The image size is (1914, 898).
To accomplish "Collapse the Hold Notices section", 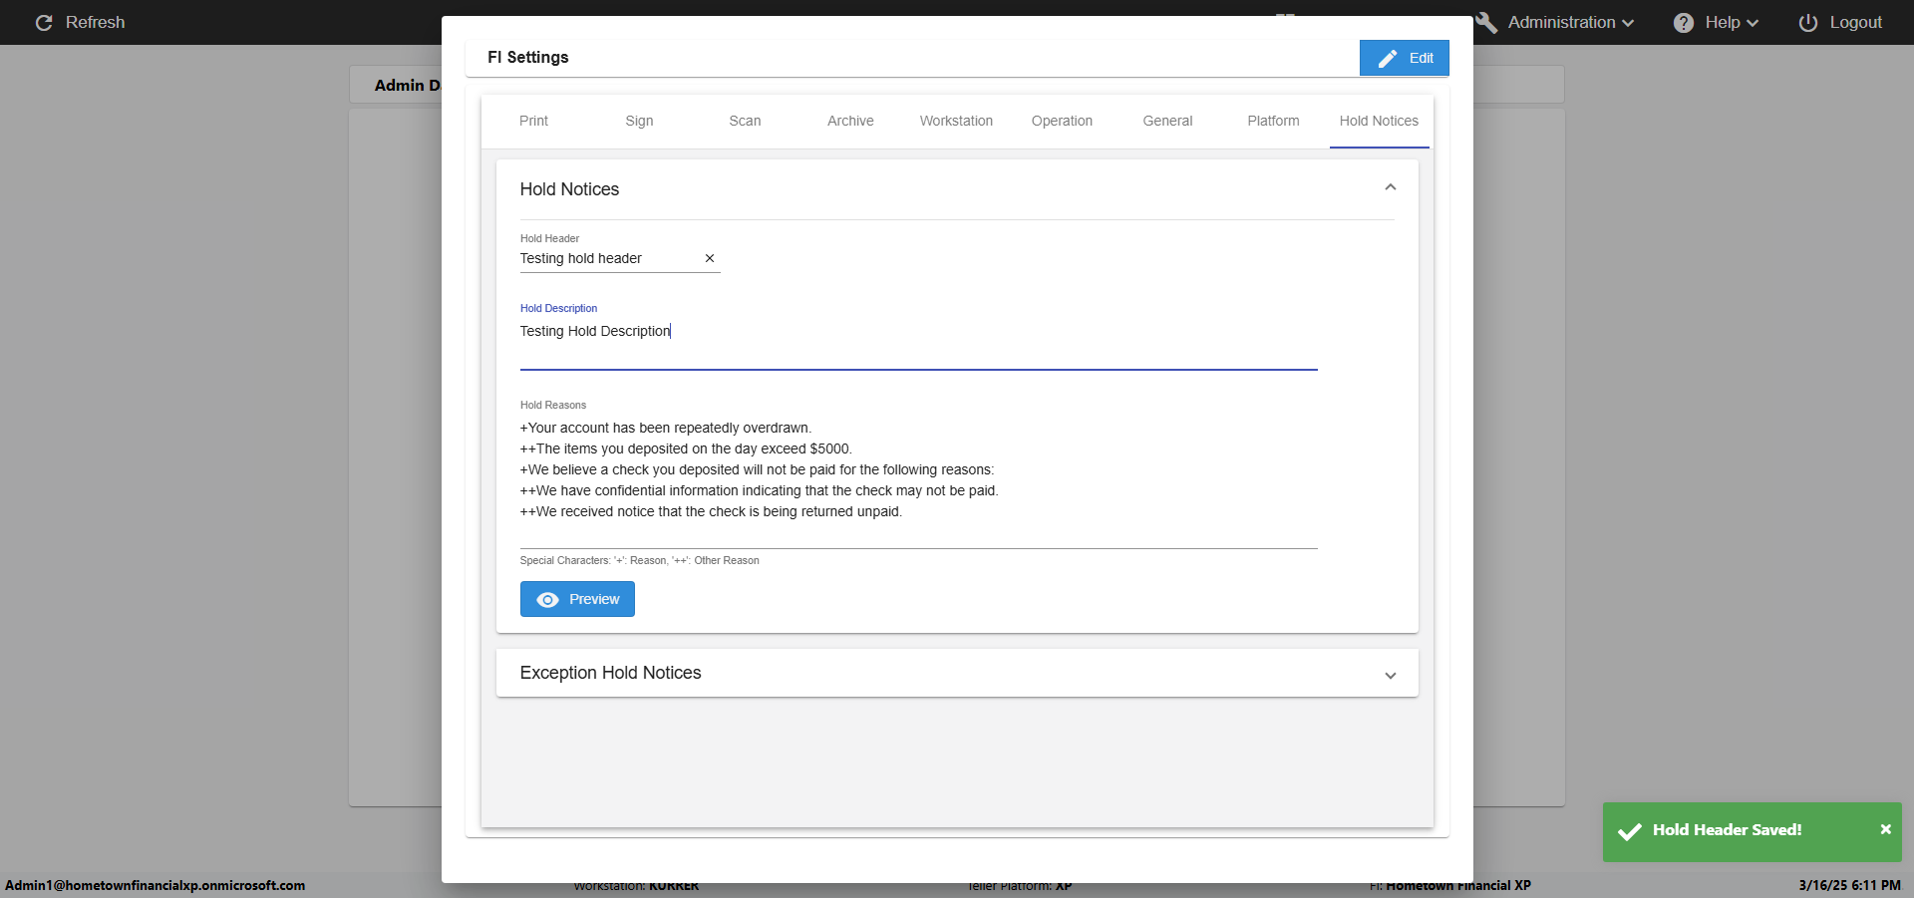I will (x=1390, y=188).
